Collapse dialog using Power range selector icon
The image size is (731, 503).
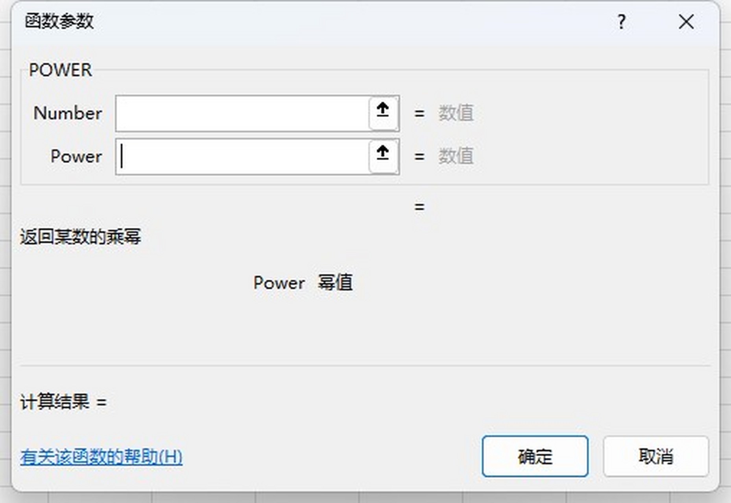click(383, 156)
